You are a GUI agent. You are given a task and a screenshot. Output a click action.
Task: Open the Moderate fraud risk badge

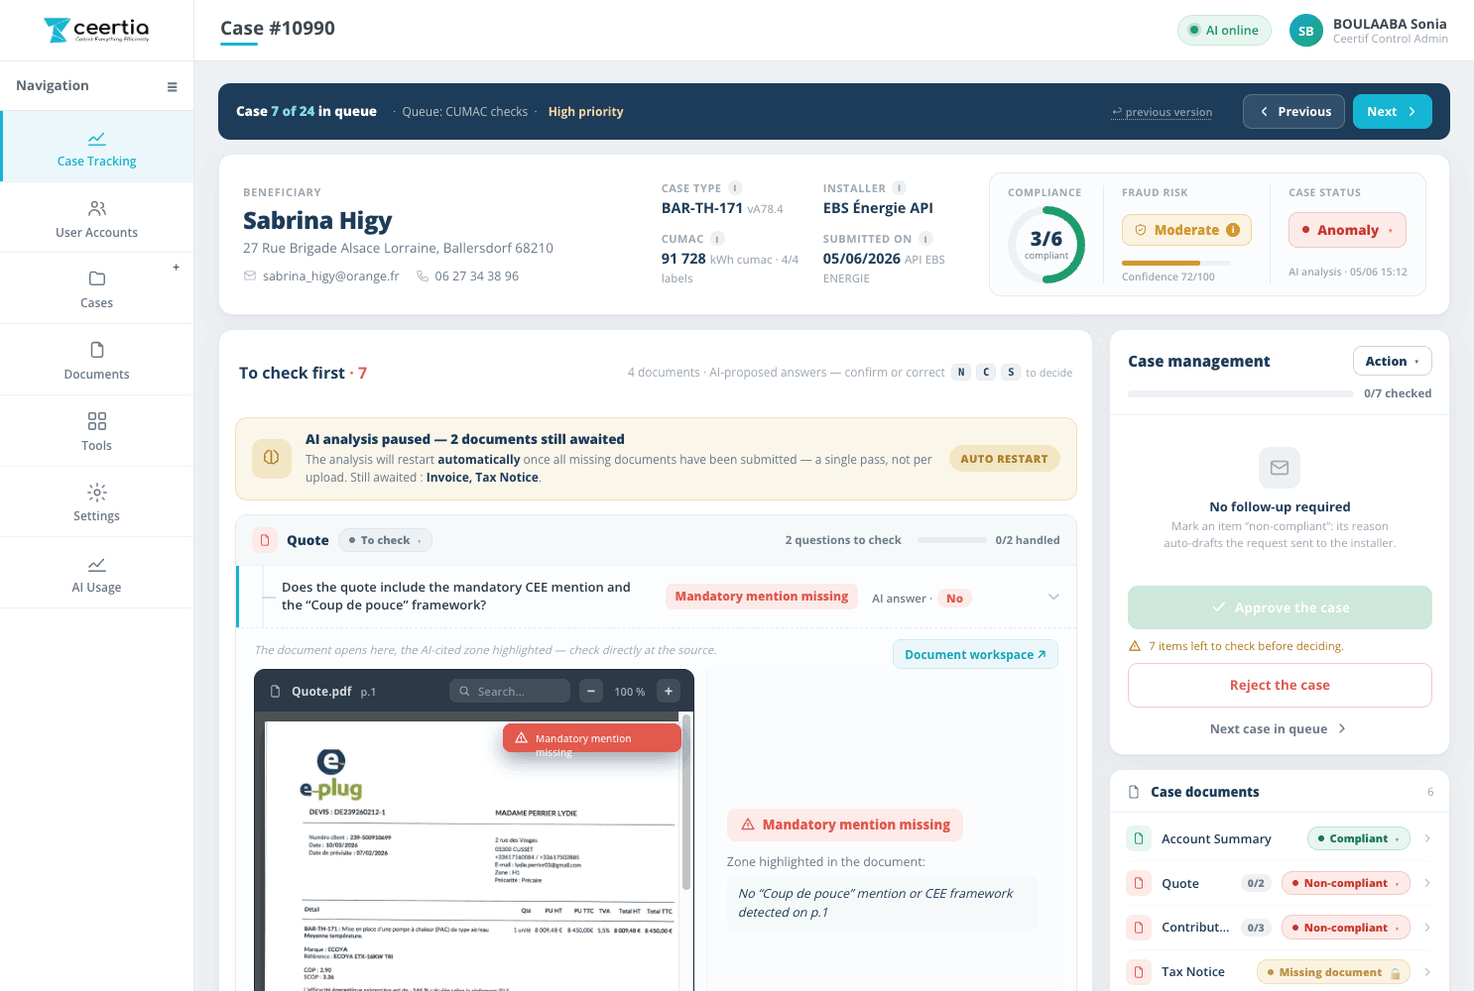point(1186,230)
